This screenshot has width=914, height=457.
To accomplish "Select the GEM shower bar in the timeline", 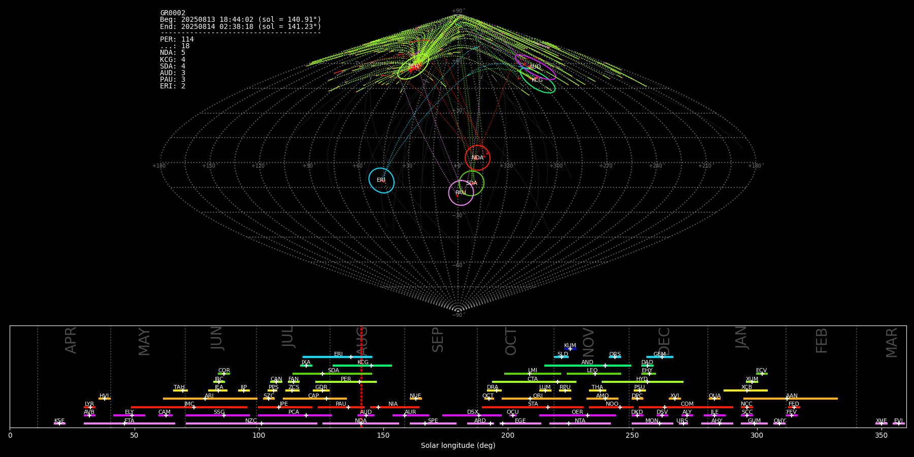I will point(660,357).
